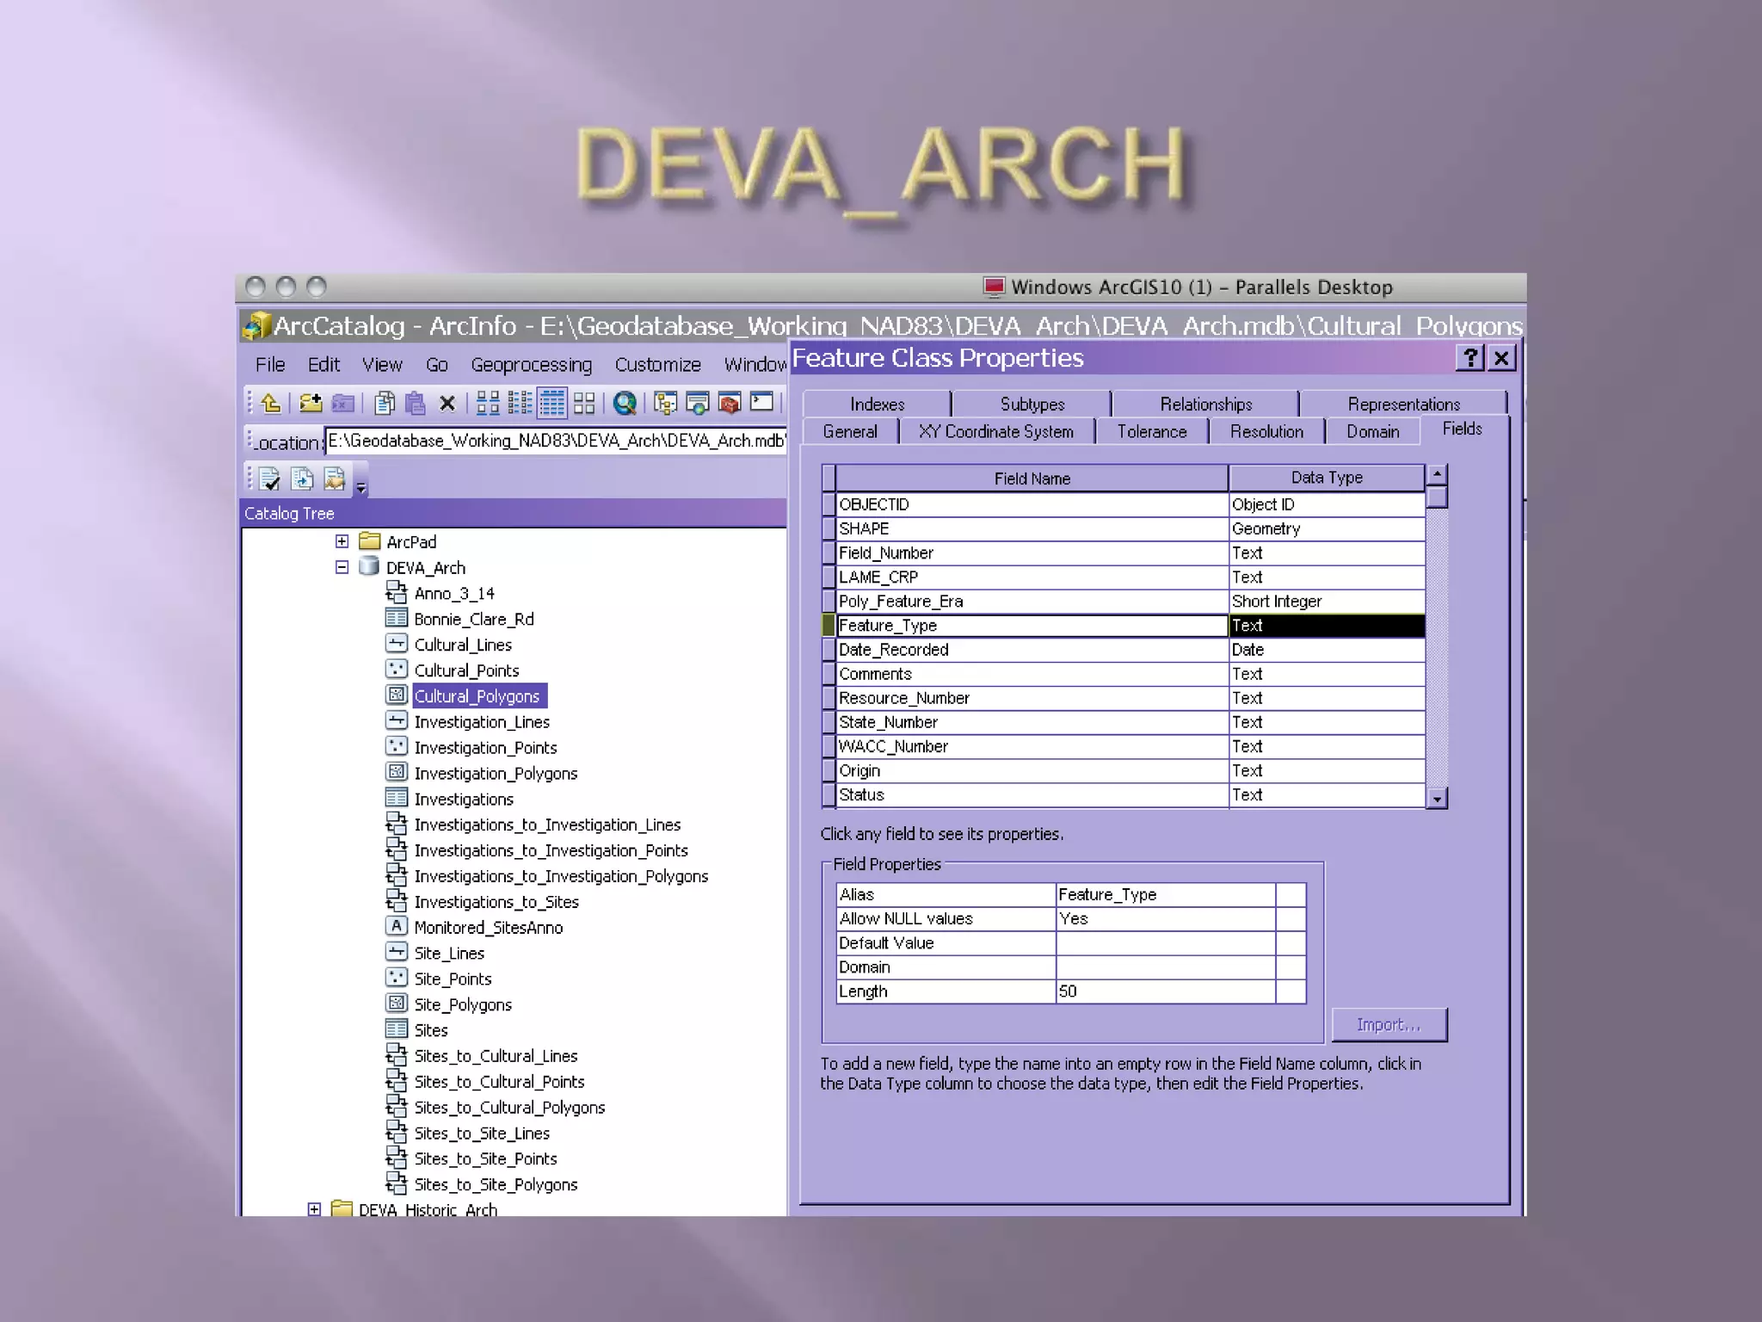The image size is (1762, 1322).
Task: Click the Investigation_Lines line icon
Action: coord(397,720)
